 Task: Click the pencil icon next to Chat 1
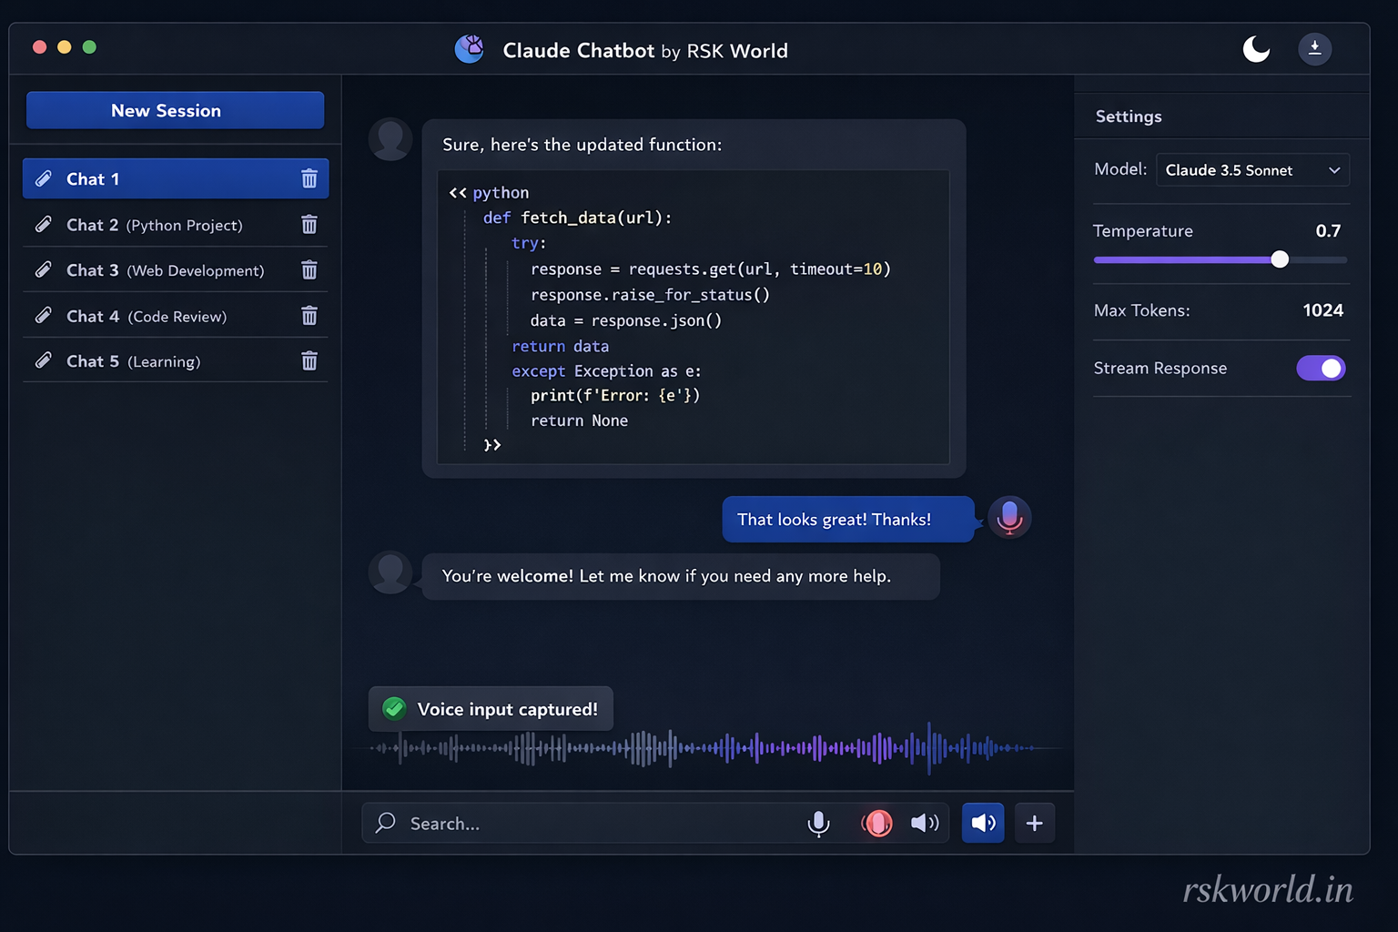(x=43, y=178)
